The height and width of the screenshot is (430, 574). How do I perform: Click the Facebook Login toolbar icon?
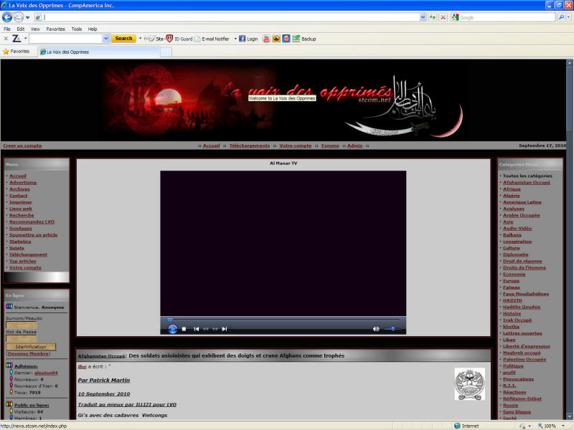click(x=248, y=39)
